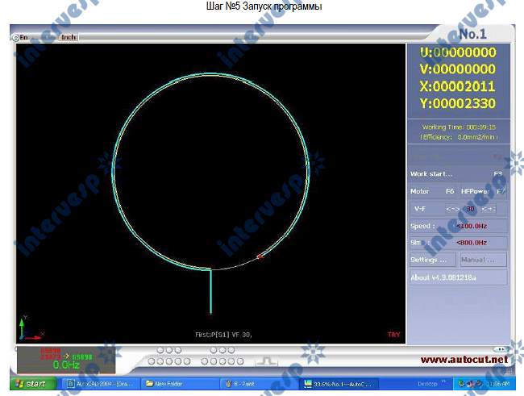Toggle the Motor F6 button
This screenshot has height=396, width=524.
click(434, 191)
